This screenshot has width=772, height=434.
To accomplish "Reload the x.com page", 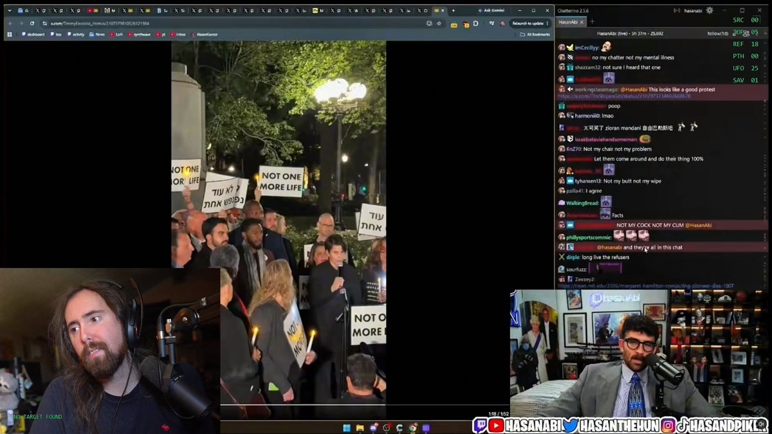I will coord(32,23).
